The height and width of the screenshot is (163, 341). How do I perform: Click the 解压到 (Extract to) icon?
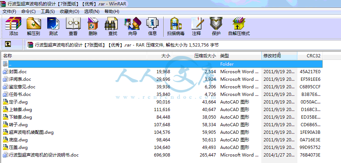click(34, 23)
